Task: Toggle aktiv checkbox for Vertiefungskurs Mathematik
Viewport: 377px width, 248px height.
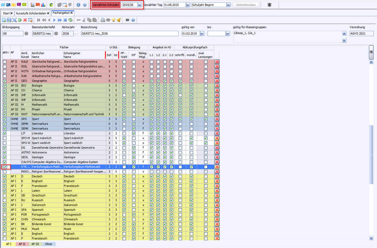Action: click(x=5, y=167)
